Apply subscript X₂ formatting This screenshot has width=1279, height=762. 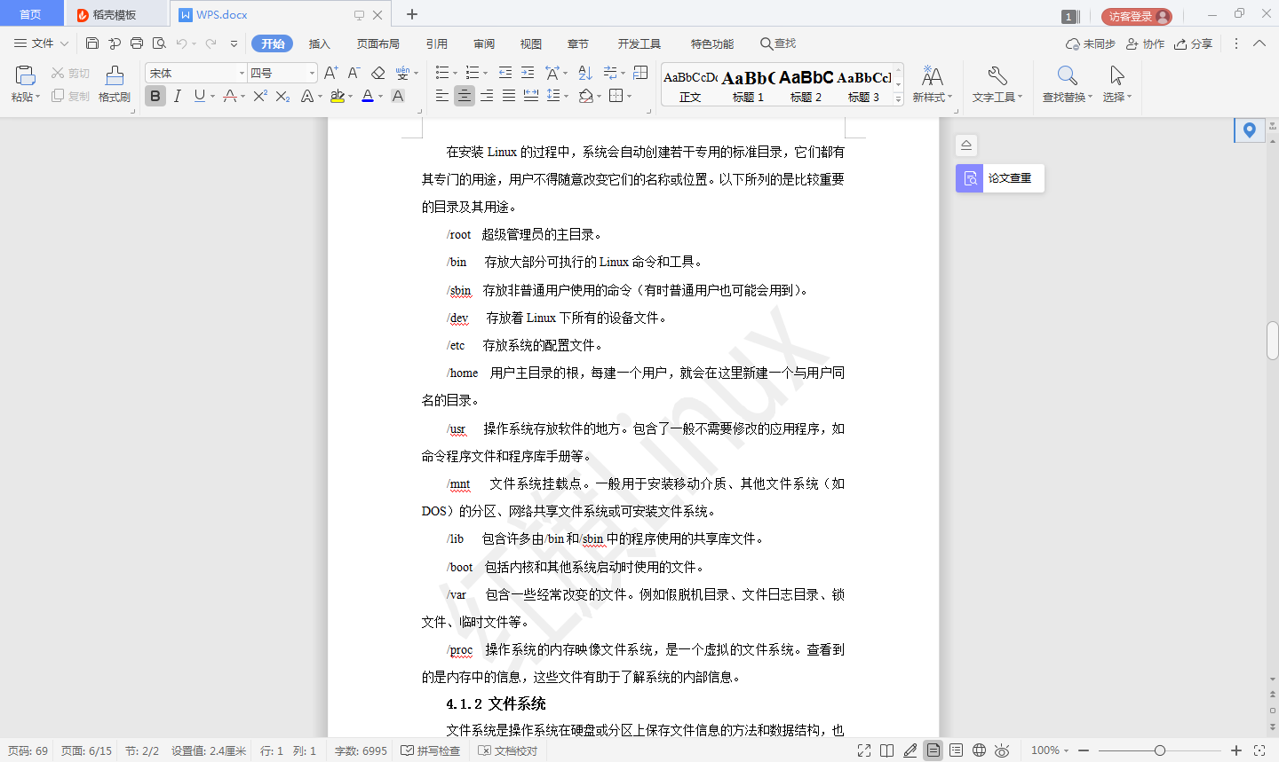tap(282, 96)
